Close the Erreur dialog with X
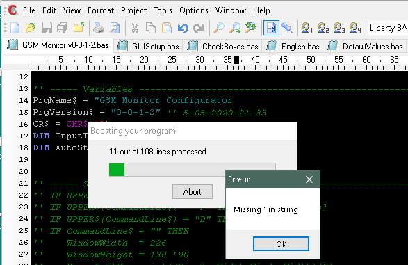Viewport: 408px width, 265px height. pyautogui.click(x=309, y=179)
